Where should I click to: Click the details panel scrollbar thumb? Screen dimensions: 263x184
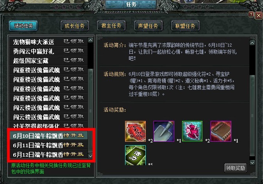(x=252, y=115)
